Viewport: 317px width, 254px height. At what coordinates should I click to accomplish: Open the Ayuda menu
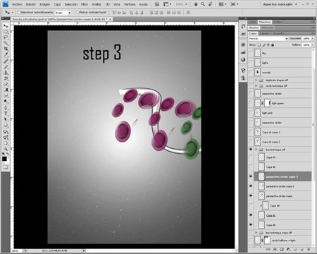[x=143, y=4]
